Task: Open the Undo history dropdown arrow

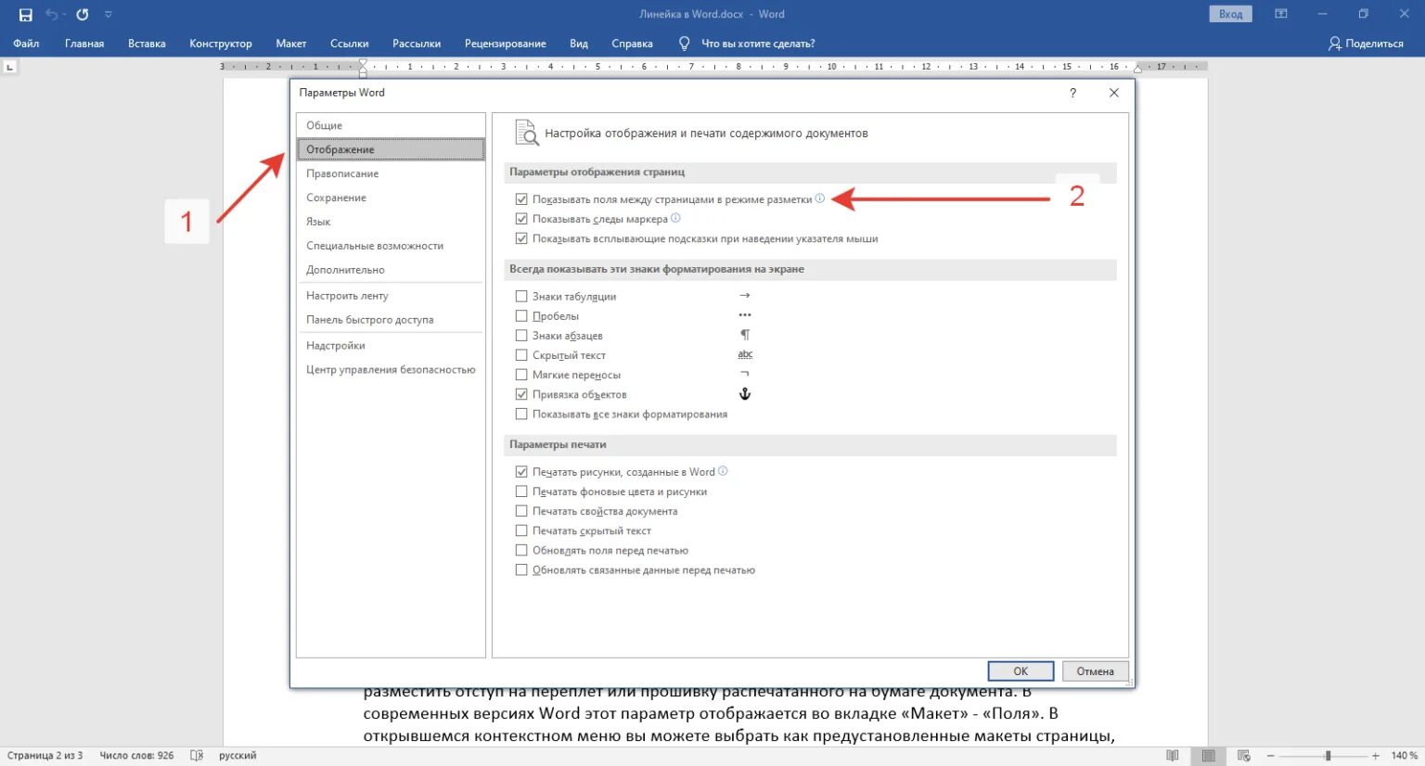Action: (65, 15)
